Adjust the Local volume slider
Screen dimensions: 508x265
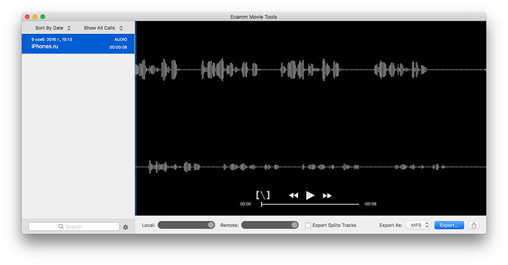point(186,225)
